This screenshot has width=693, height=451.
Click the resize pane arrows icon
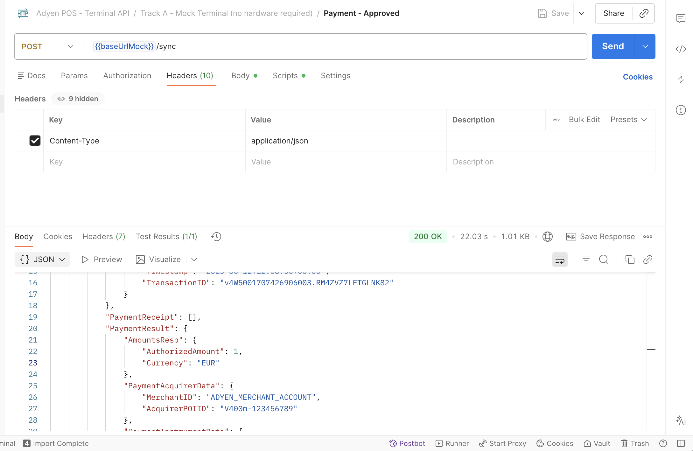click(681, 79)
